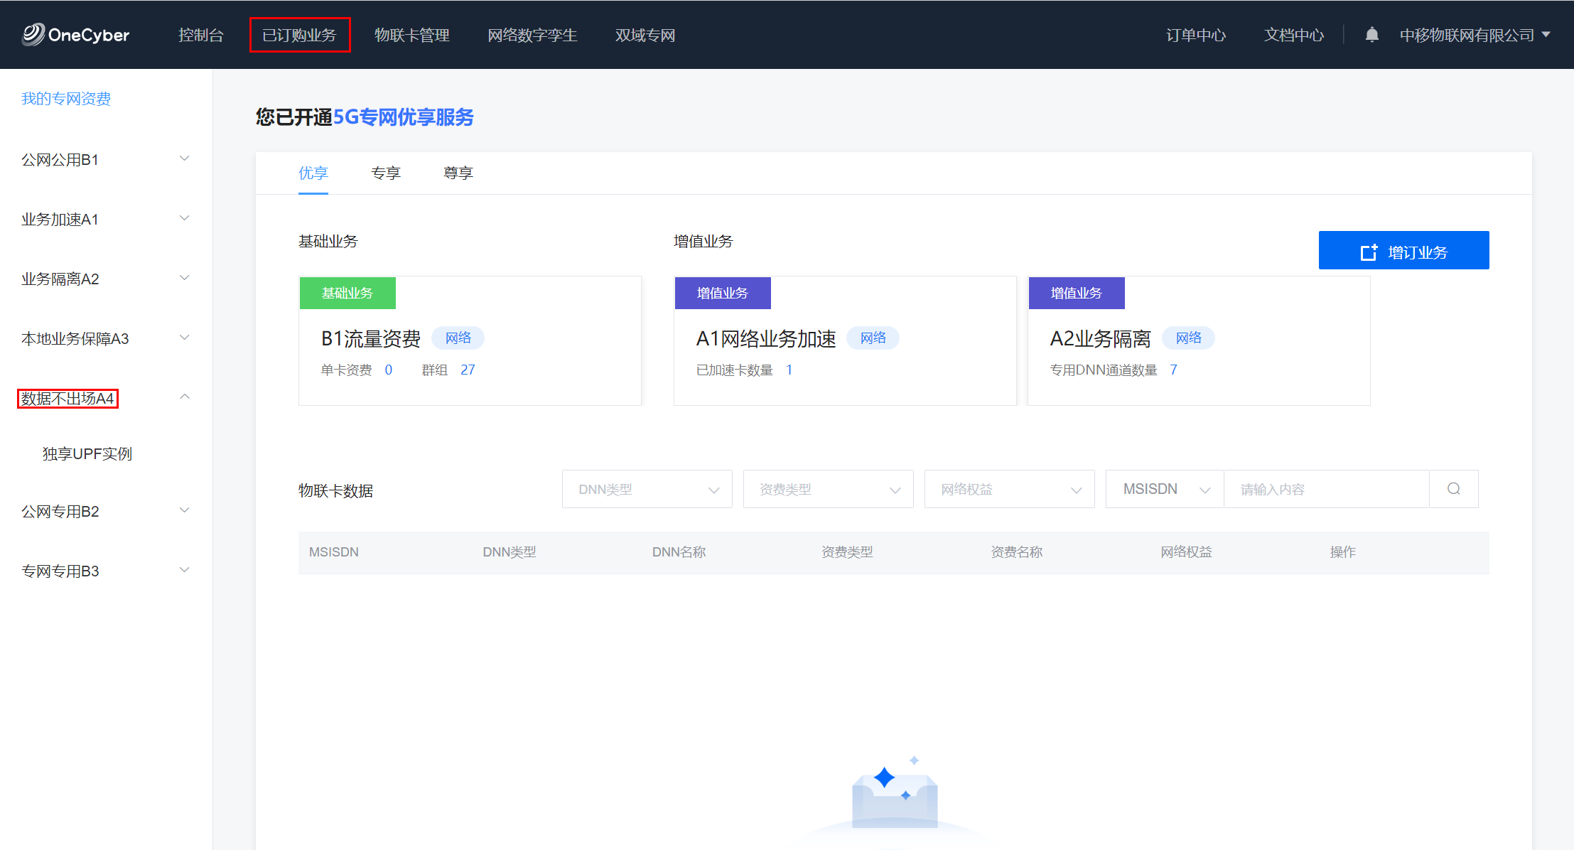The height and width of the screenshot is (850, 1574).
Task: Open the 网络数字孪生 menu item
Action: pyautogui.click(x=532, y=34)
